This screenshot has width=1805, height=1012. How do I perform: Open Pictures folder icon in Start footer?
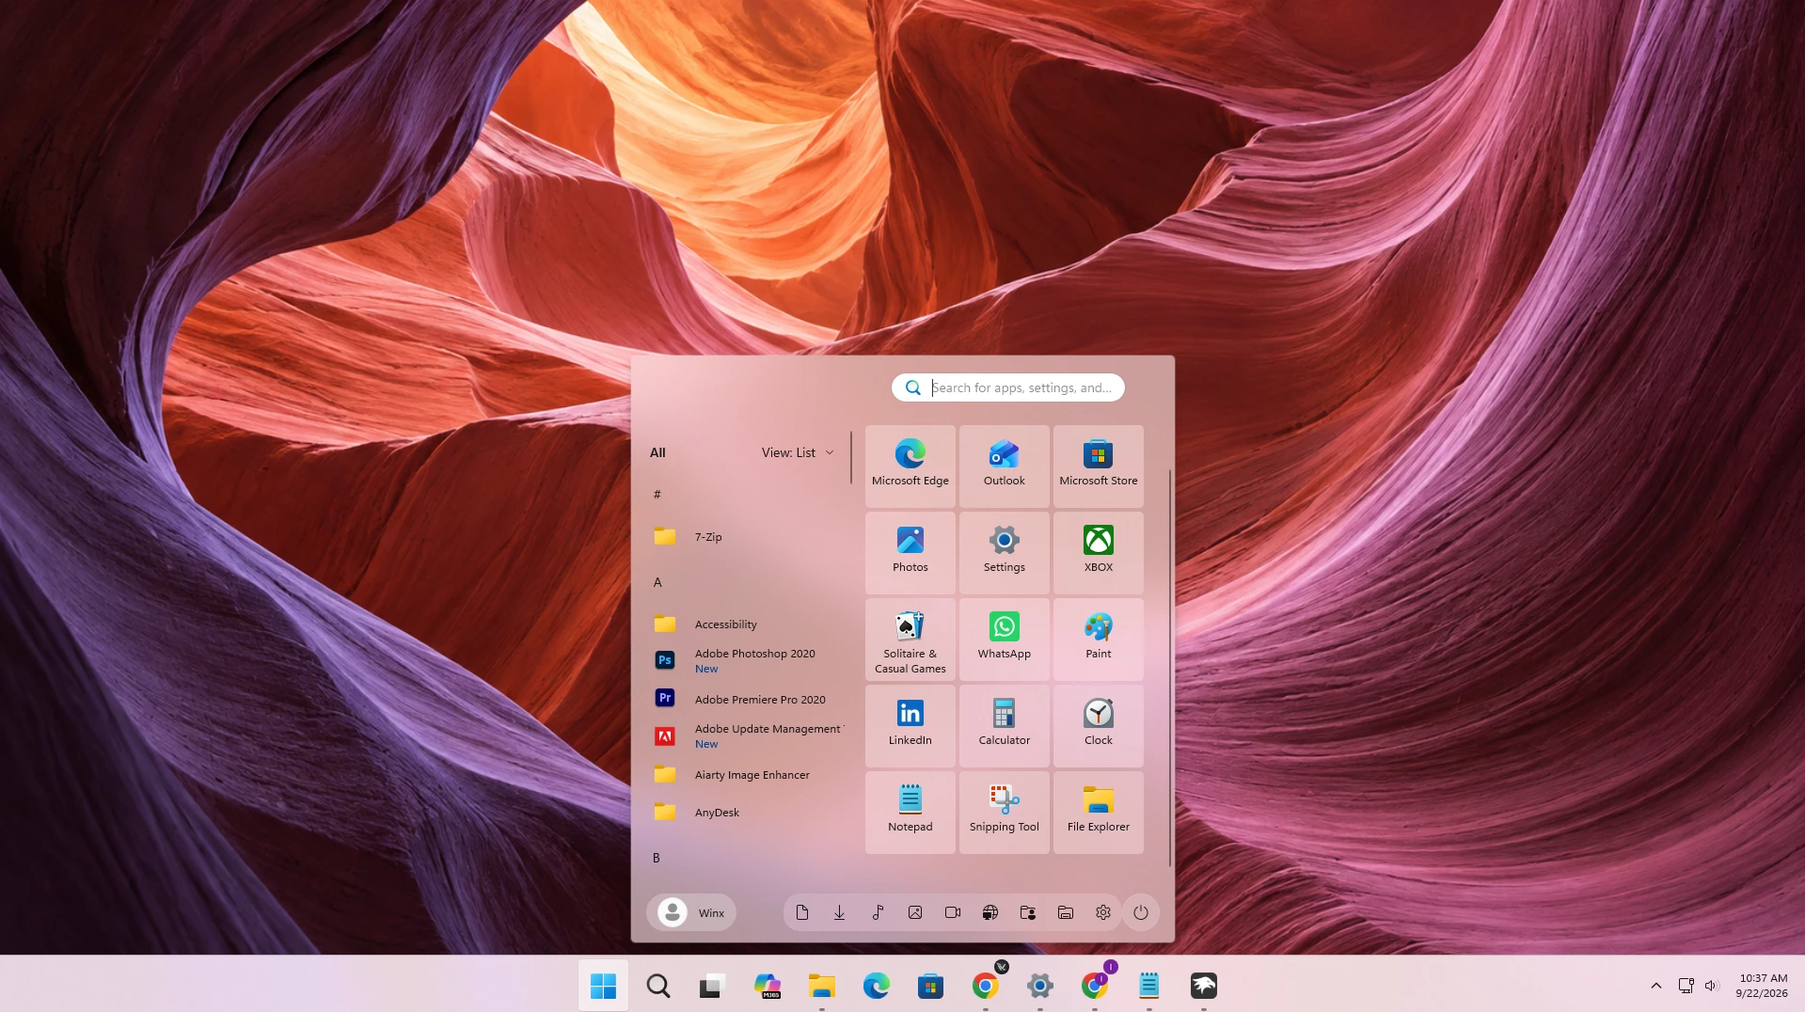pos(915,912)
